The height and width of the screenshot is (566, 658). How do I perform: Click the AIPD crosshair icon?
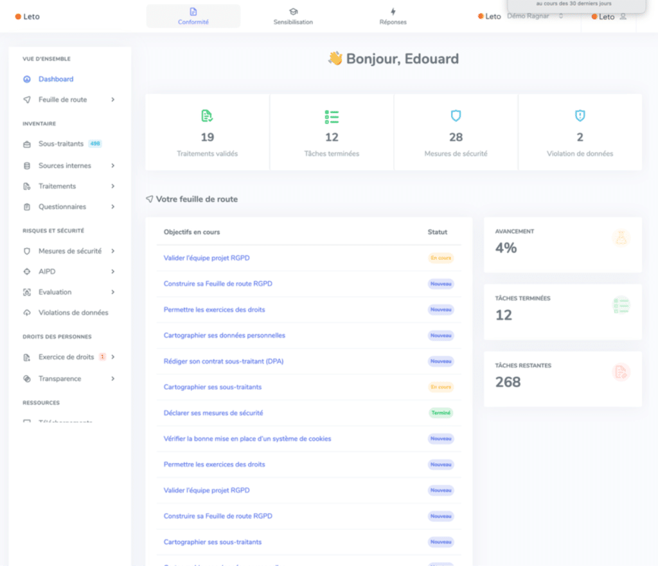(27, 272)
